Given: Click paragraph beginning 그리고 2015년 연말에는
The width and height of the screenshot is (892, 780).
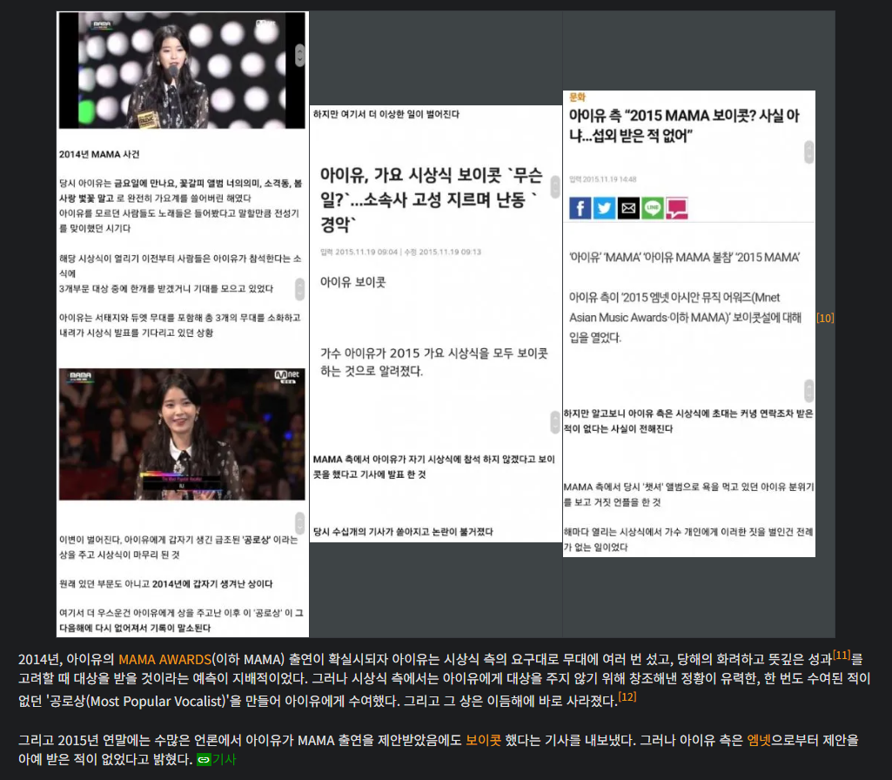Looking at the screenshot, I should (x=439, y=750).
